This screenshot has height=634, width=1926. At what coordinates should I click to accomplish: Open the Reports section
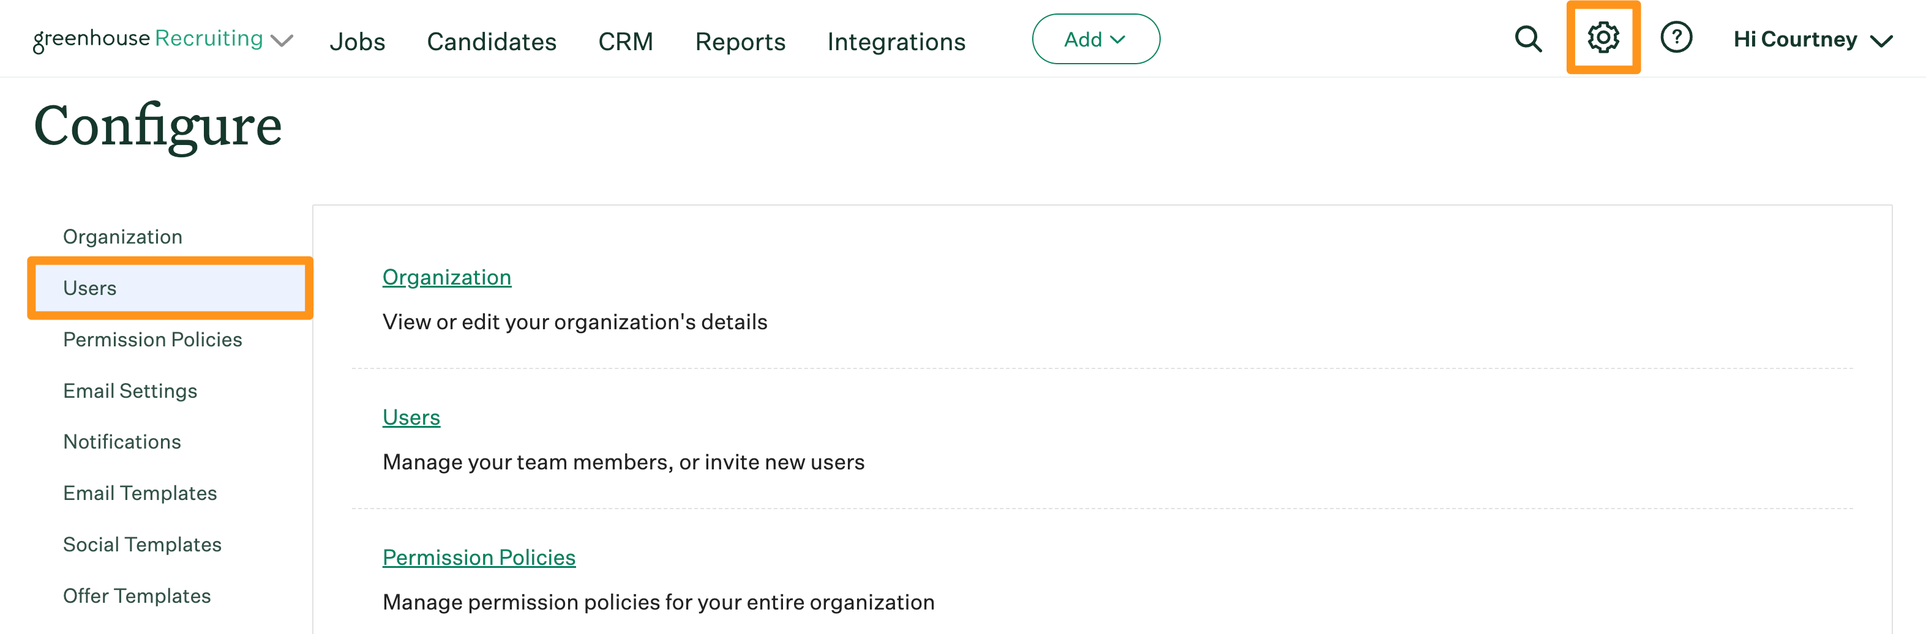pyautogui.click(x=740, y=42)
